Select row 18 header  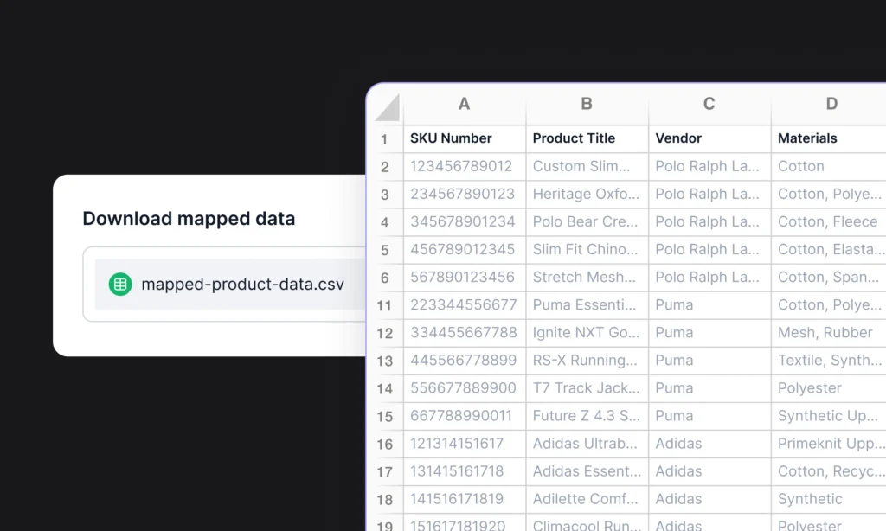click(x=385, y=499)
